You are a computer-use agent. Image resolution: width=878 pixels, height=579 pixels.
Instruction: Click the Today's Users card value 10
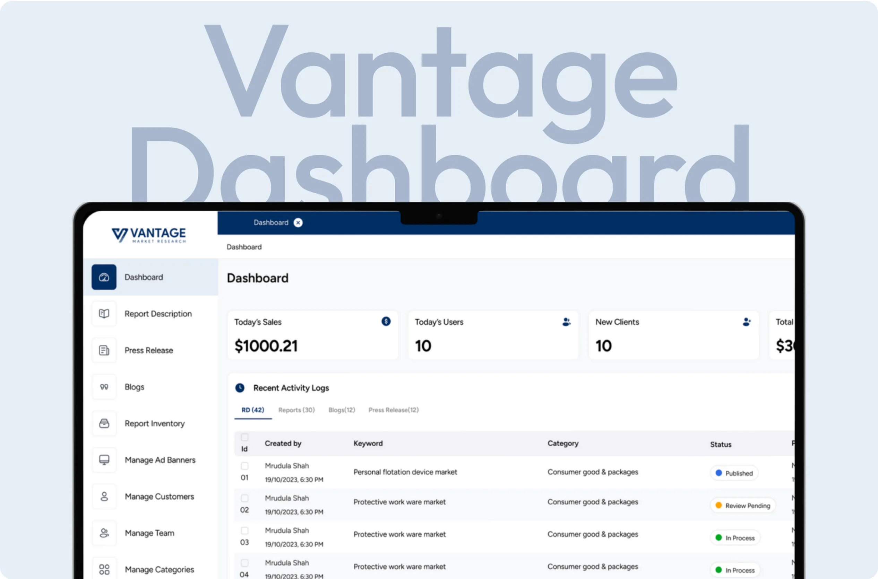[x=423, y=346]
